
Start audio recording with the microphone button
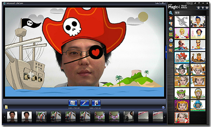click(x=84, y=103)
